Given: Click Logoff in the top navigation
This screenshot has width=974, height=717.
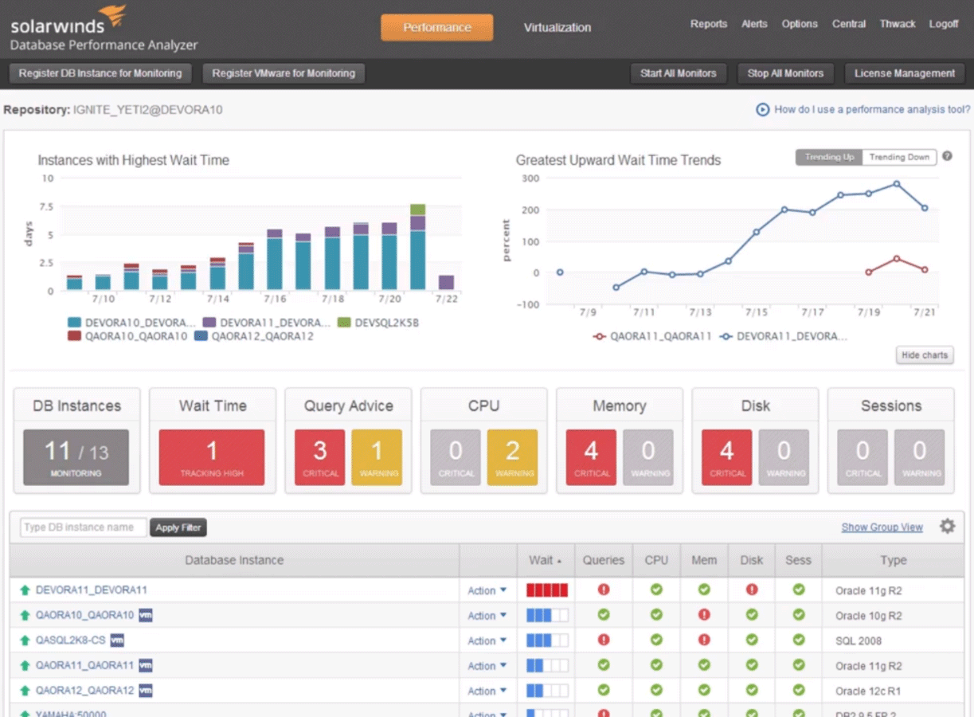Looking at the screenshot, I should tap(944, 24).
